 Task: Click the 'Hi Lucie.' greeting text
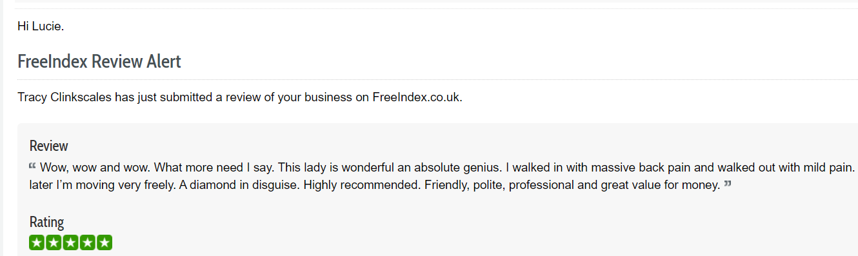point(41,28)
